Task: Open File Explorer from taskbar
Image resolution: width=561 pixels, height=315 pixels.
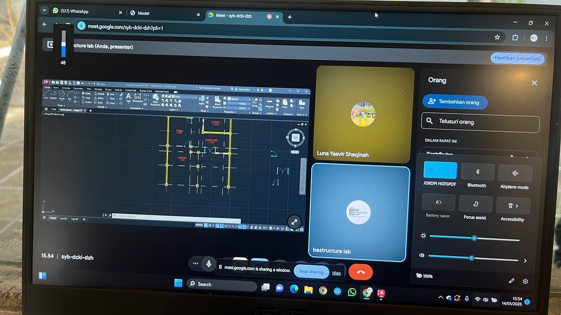Action: coord(308,290)
